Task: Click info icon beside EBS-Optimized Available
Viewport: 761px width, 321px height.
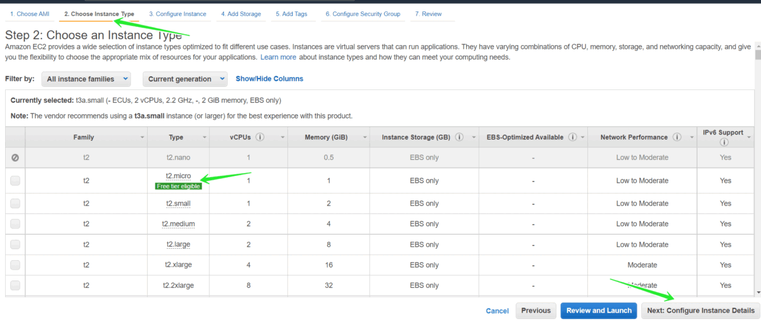Action: point(573,137)
